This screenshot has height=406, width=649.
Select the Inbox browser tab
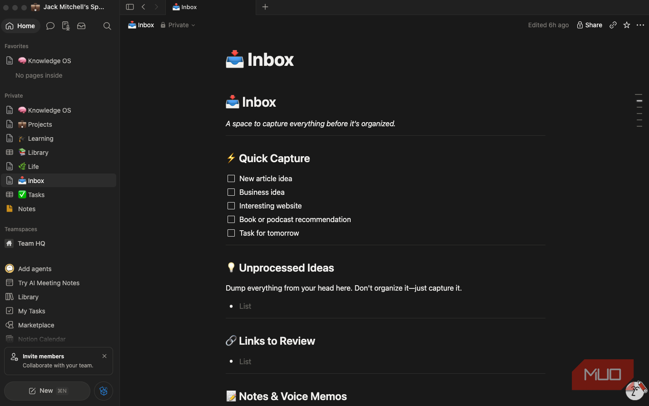[x=211, y=7]
